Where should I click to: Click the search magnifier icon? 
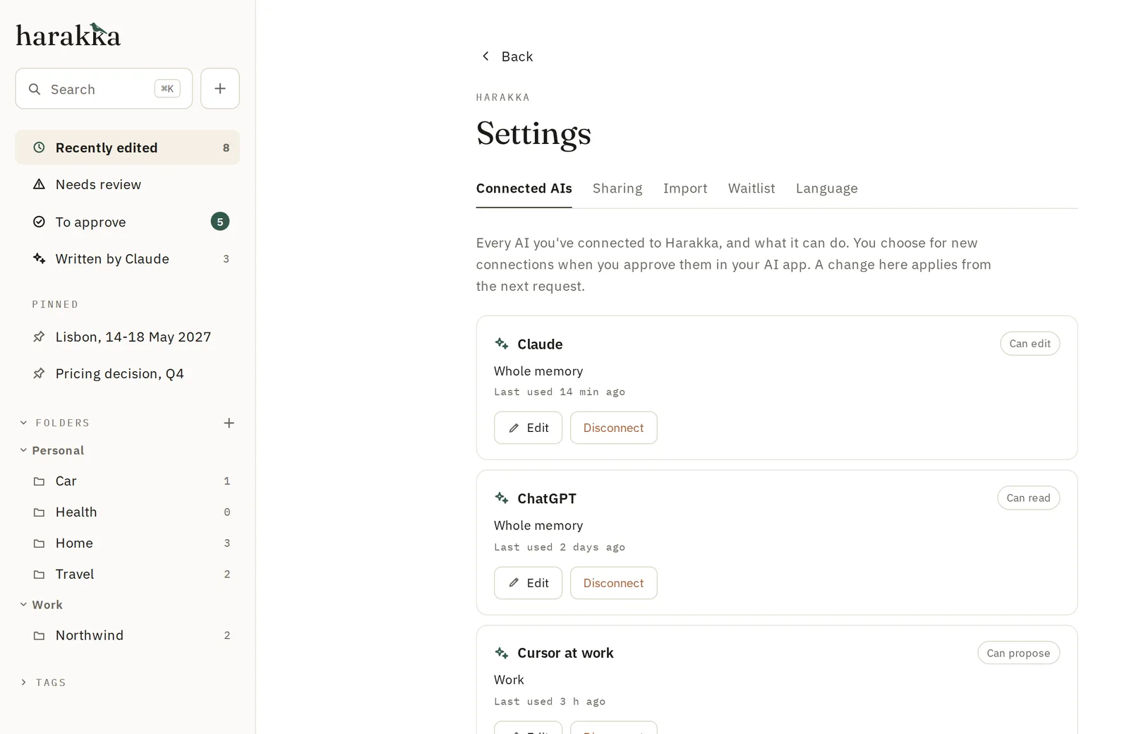35,89
